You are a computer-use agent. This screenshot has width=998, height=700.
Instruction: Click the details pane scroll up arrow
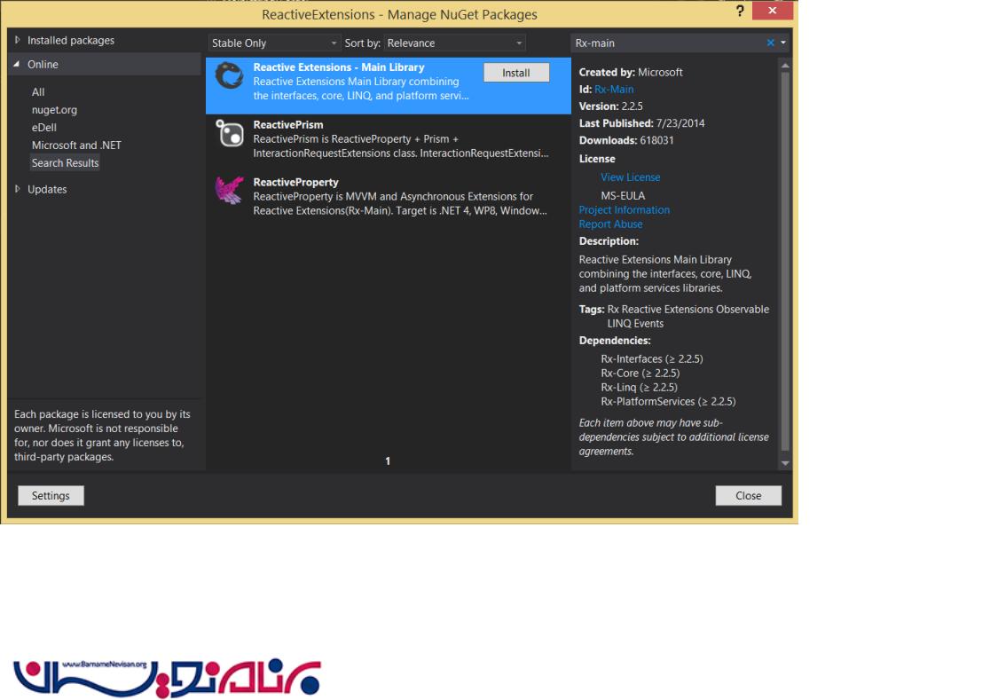(785, 66)
